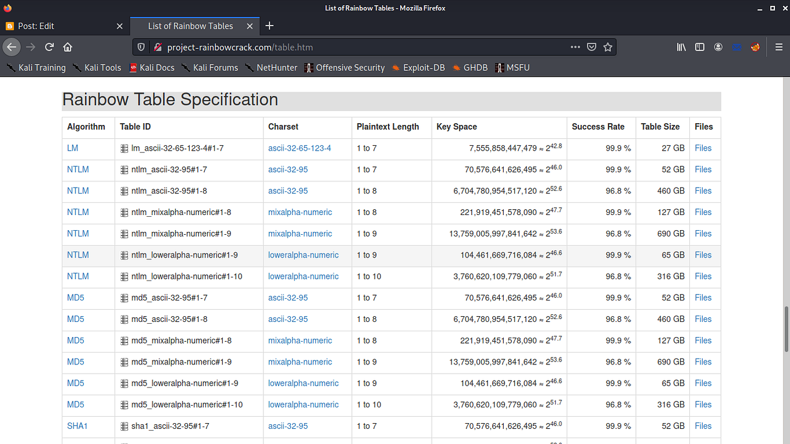
Task: Click the Firefox account icon
Action: point(718,47)
